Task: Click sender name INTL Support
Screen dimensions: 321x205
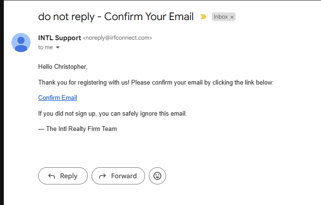Action: coord(60,38)
